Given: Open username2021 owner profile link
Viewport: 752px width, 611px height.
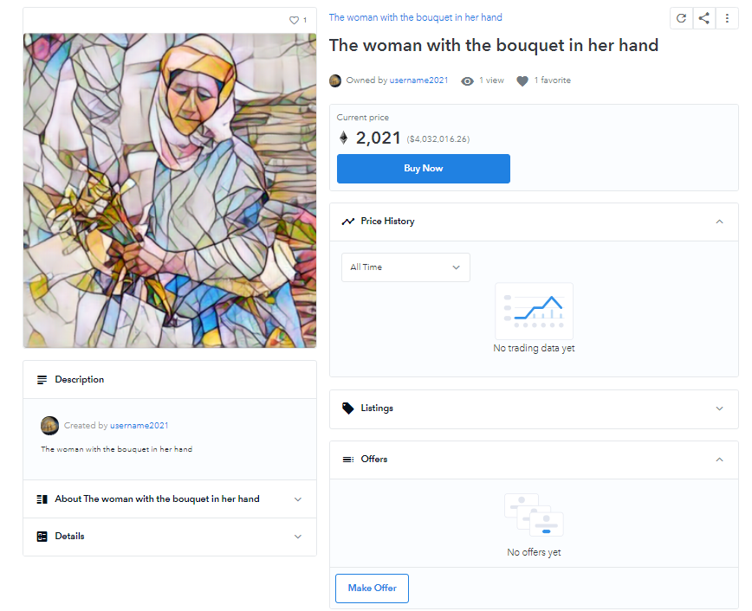Looking at the screenshot, I should coord(419,80).
